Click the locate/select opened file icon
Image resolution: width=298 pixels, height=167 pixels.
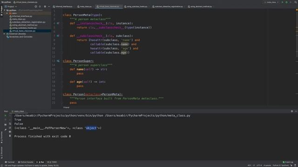pyautogui.click(x=36, y=6)
